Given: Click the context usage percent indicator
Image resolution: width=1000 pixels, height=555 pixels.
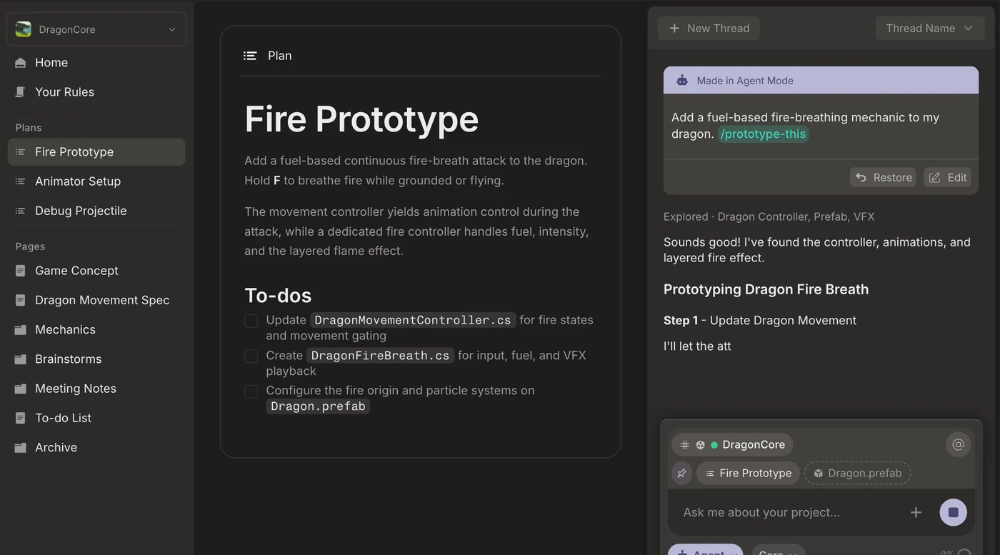Looking at the screenshot, I should tap(956, 552).
